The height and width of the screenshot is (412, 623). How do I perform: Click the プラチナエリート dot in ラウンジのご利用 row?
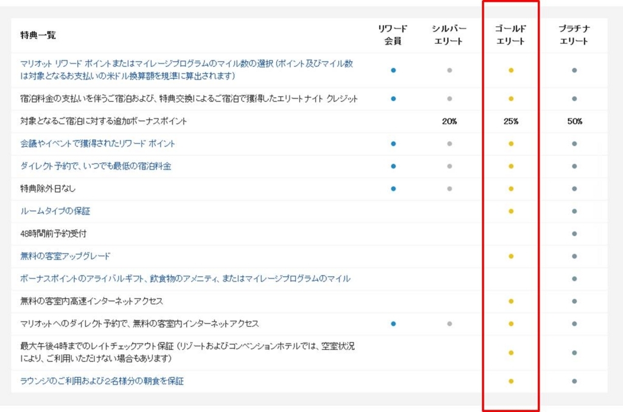[574, 381]
